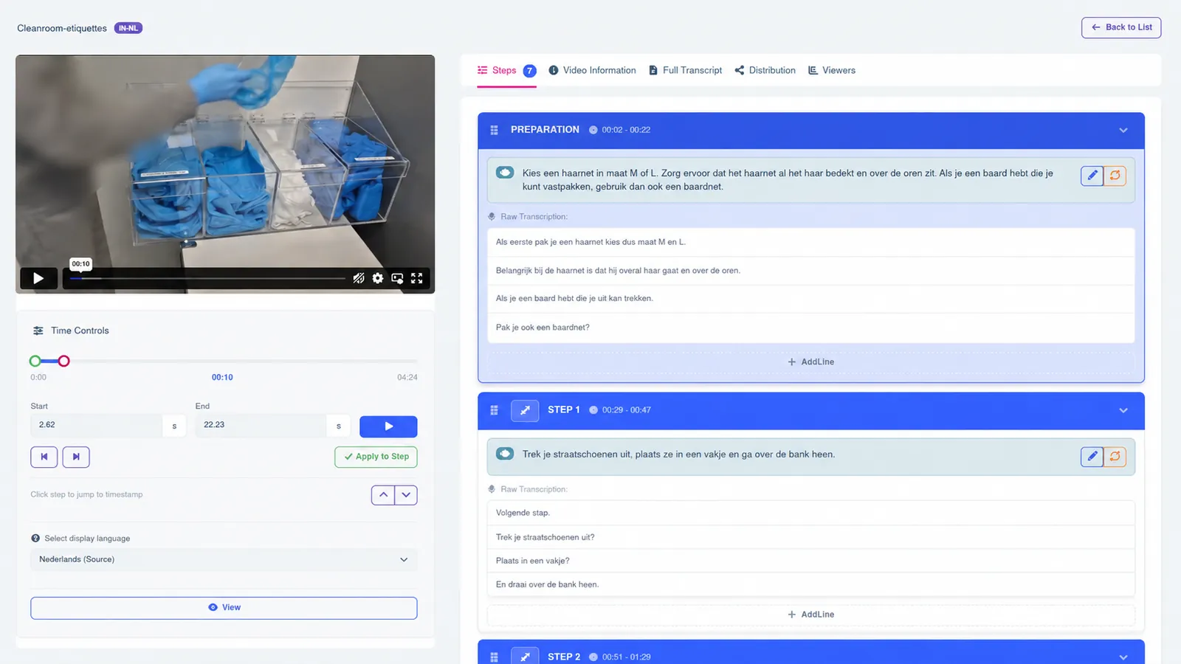Screen dimensions: 1181x664
Task: Jump to previous step with up arrow
Action: point(383,495)
